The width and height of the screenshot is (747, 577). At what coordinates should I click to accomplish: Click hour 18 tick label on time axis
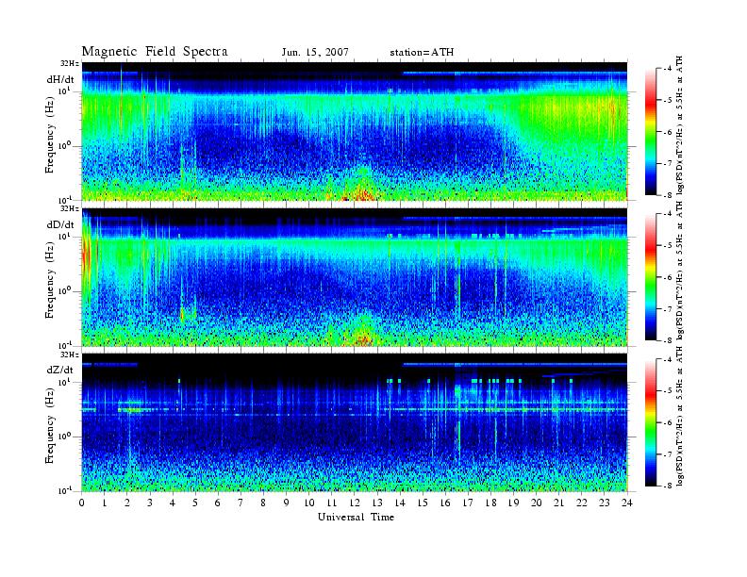(x=490, y=503)
